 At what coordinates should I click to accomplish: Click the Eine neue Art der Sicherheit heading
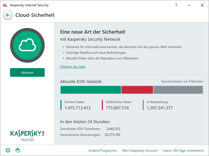tap(93, 32)
